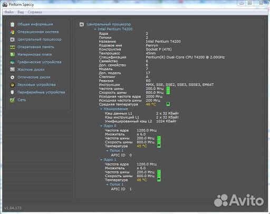Screen dimensions: 270x214
Task: Click the Материнская плата sidebar icon
Action: (12, 55)
